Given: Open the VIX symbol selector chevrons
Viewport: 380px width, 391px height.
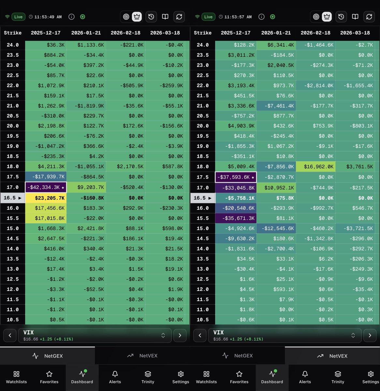Looking at the screenshot, I should pos(163,335).
